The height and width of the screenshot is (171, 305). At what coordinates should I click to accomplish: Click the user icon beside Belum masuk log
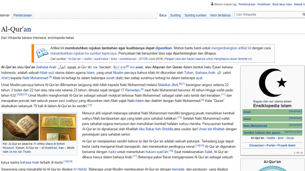click(212, 4)
